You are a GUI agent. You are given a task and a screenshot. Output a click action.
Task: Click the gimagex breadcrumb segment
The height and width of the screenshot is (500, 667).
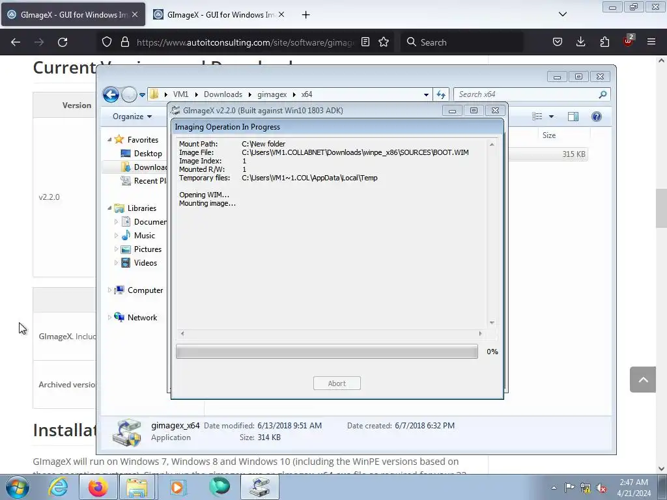pyautogui.click(x=272, y=94)
